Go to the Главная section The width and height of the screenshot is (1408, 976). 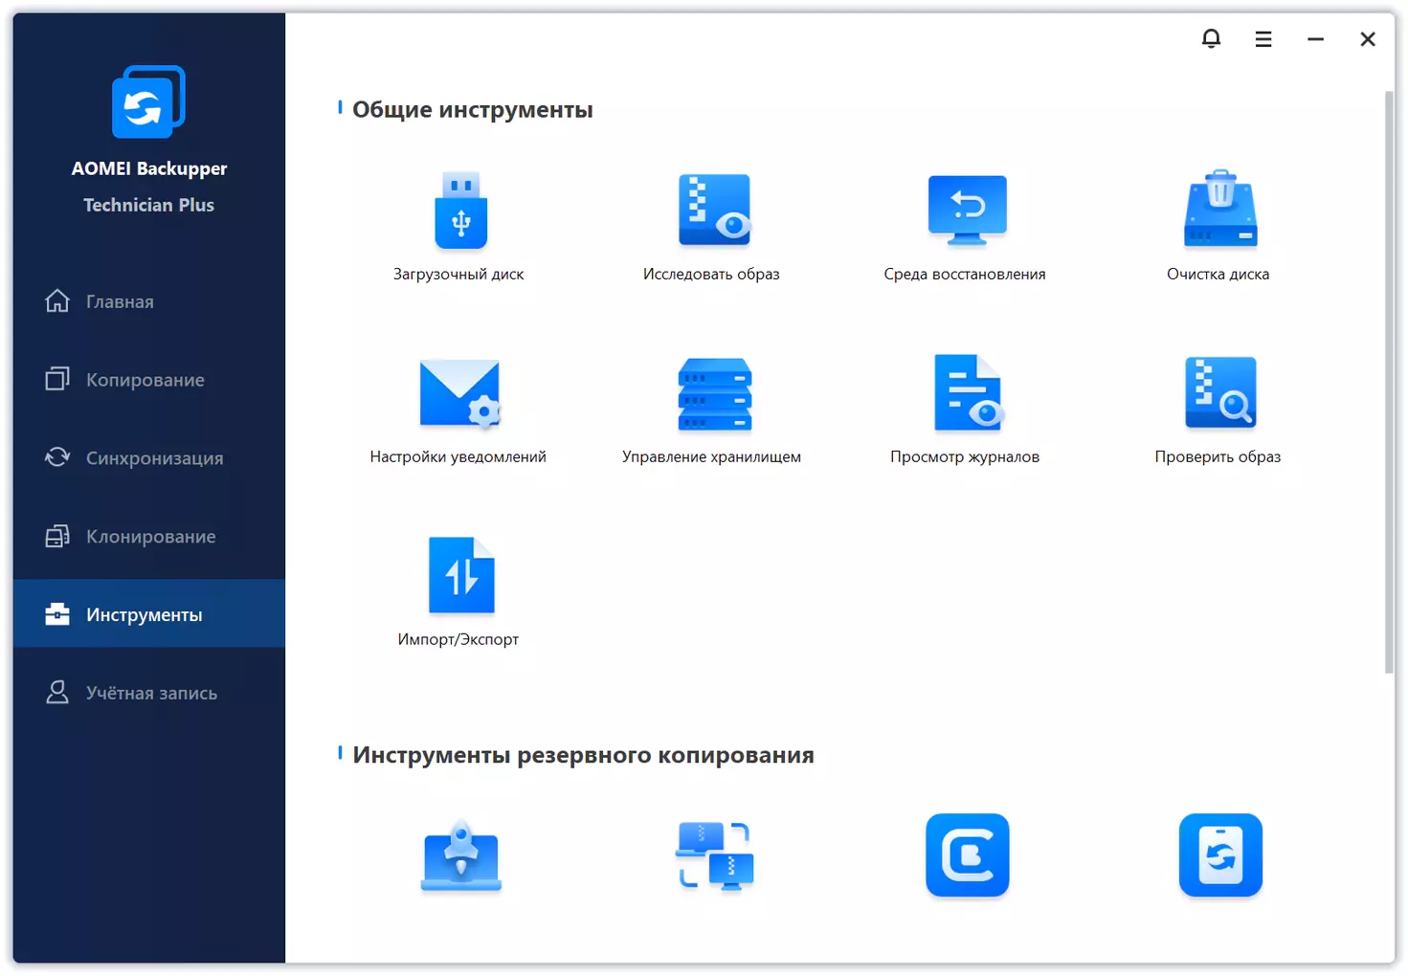click(149, 301)
